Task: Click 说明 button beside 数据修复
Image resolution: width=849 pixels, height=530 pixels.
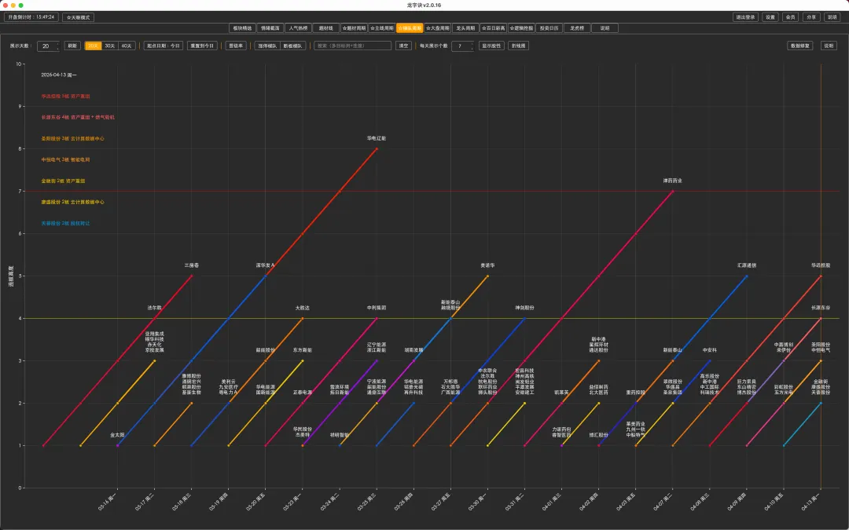Action: point(829,46)
